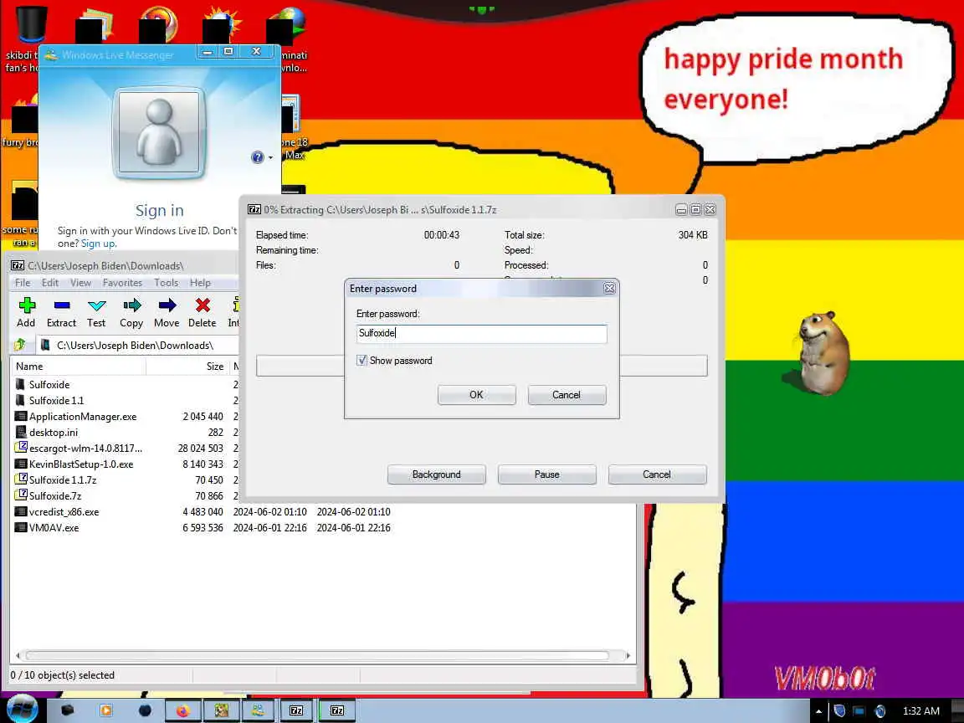The width and height of the screenshot is (964, 723).
Task: Click the security shield tray icon
Action: tap(839, 711)
